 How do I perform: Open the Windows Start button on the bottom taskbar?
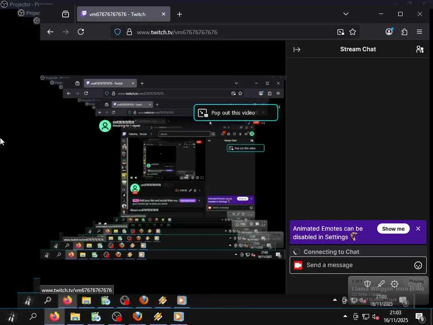[11, 317]
